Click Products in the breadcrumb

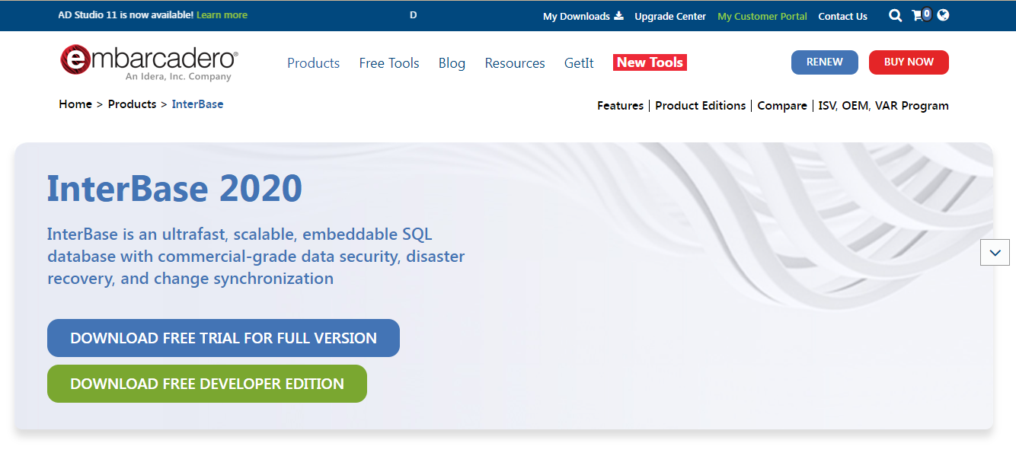(132, 104)
